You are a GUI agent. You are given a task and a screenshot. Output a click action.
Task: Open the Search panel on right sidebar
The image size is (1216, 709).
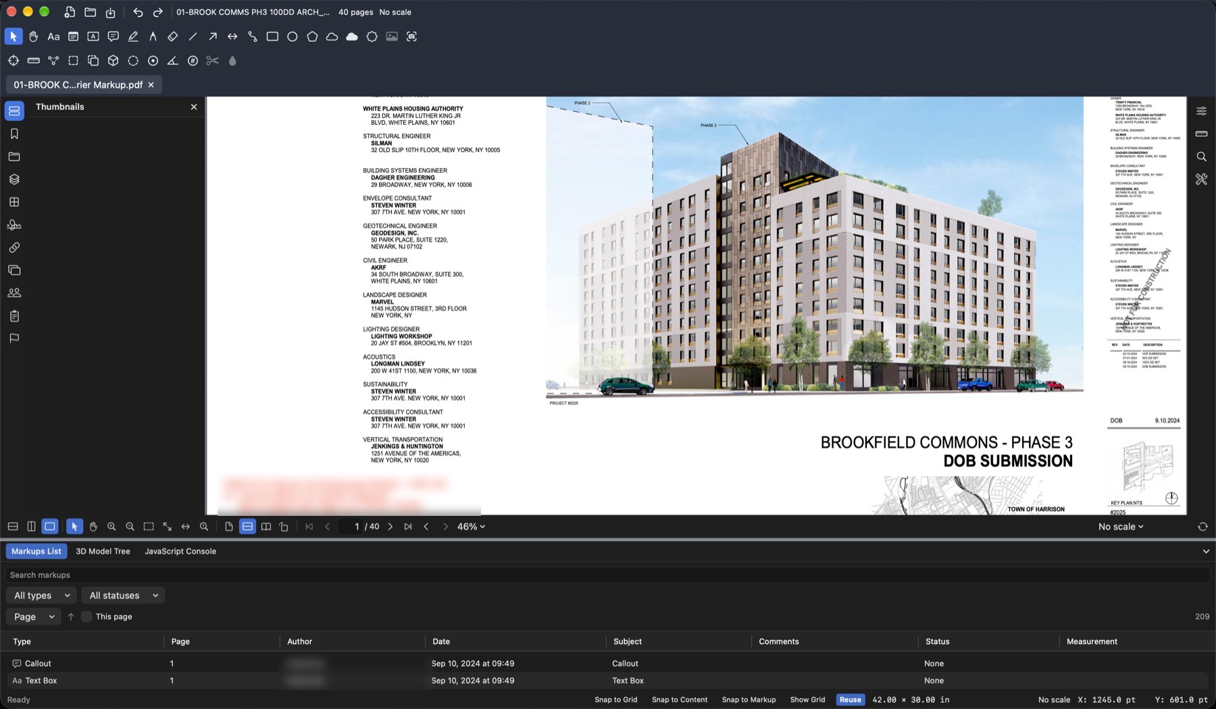(1201, 157)
